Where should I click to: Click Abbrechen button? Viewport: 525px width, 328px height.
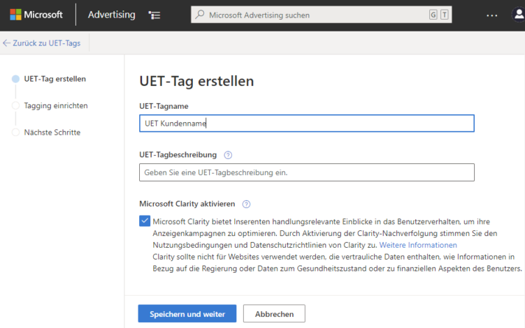click(274, 313)
